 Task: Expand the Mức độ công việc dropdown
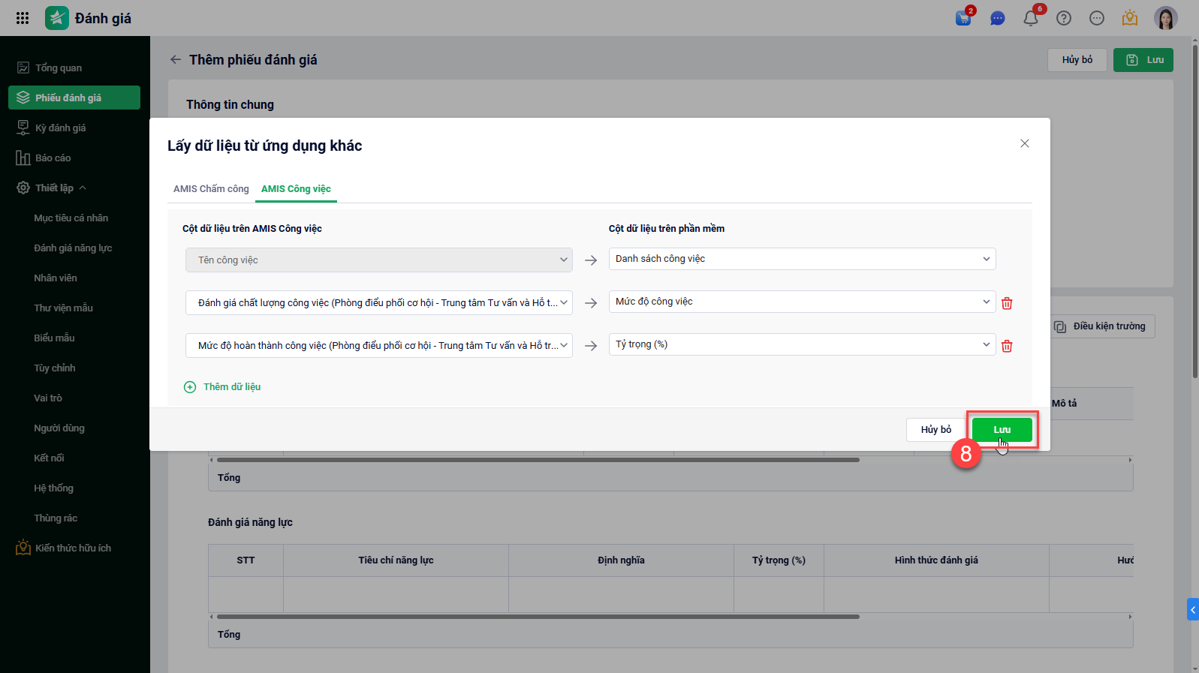click(802, 302)
